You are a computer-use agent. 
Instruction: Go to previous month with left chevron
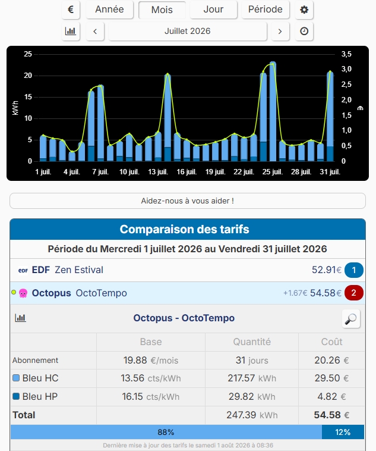tap(95, 31)
